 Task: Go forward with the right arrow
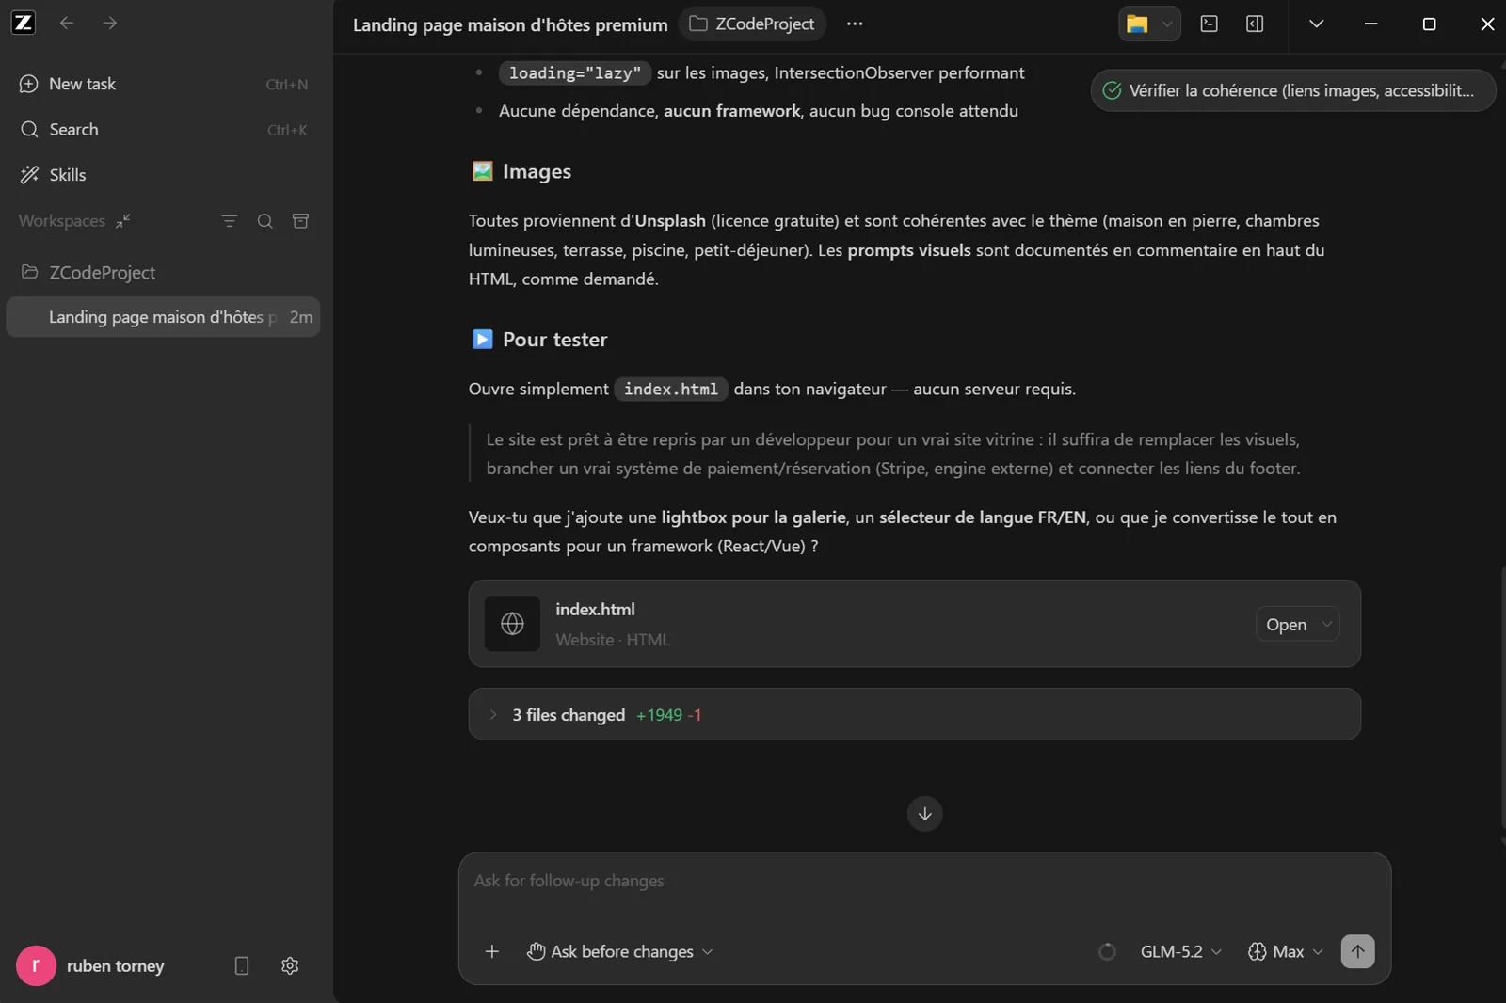(x=110, y=23)
